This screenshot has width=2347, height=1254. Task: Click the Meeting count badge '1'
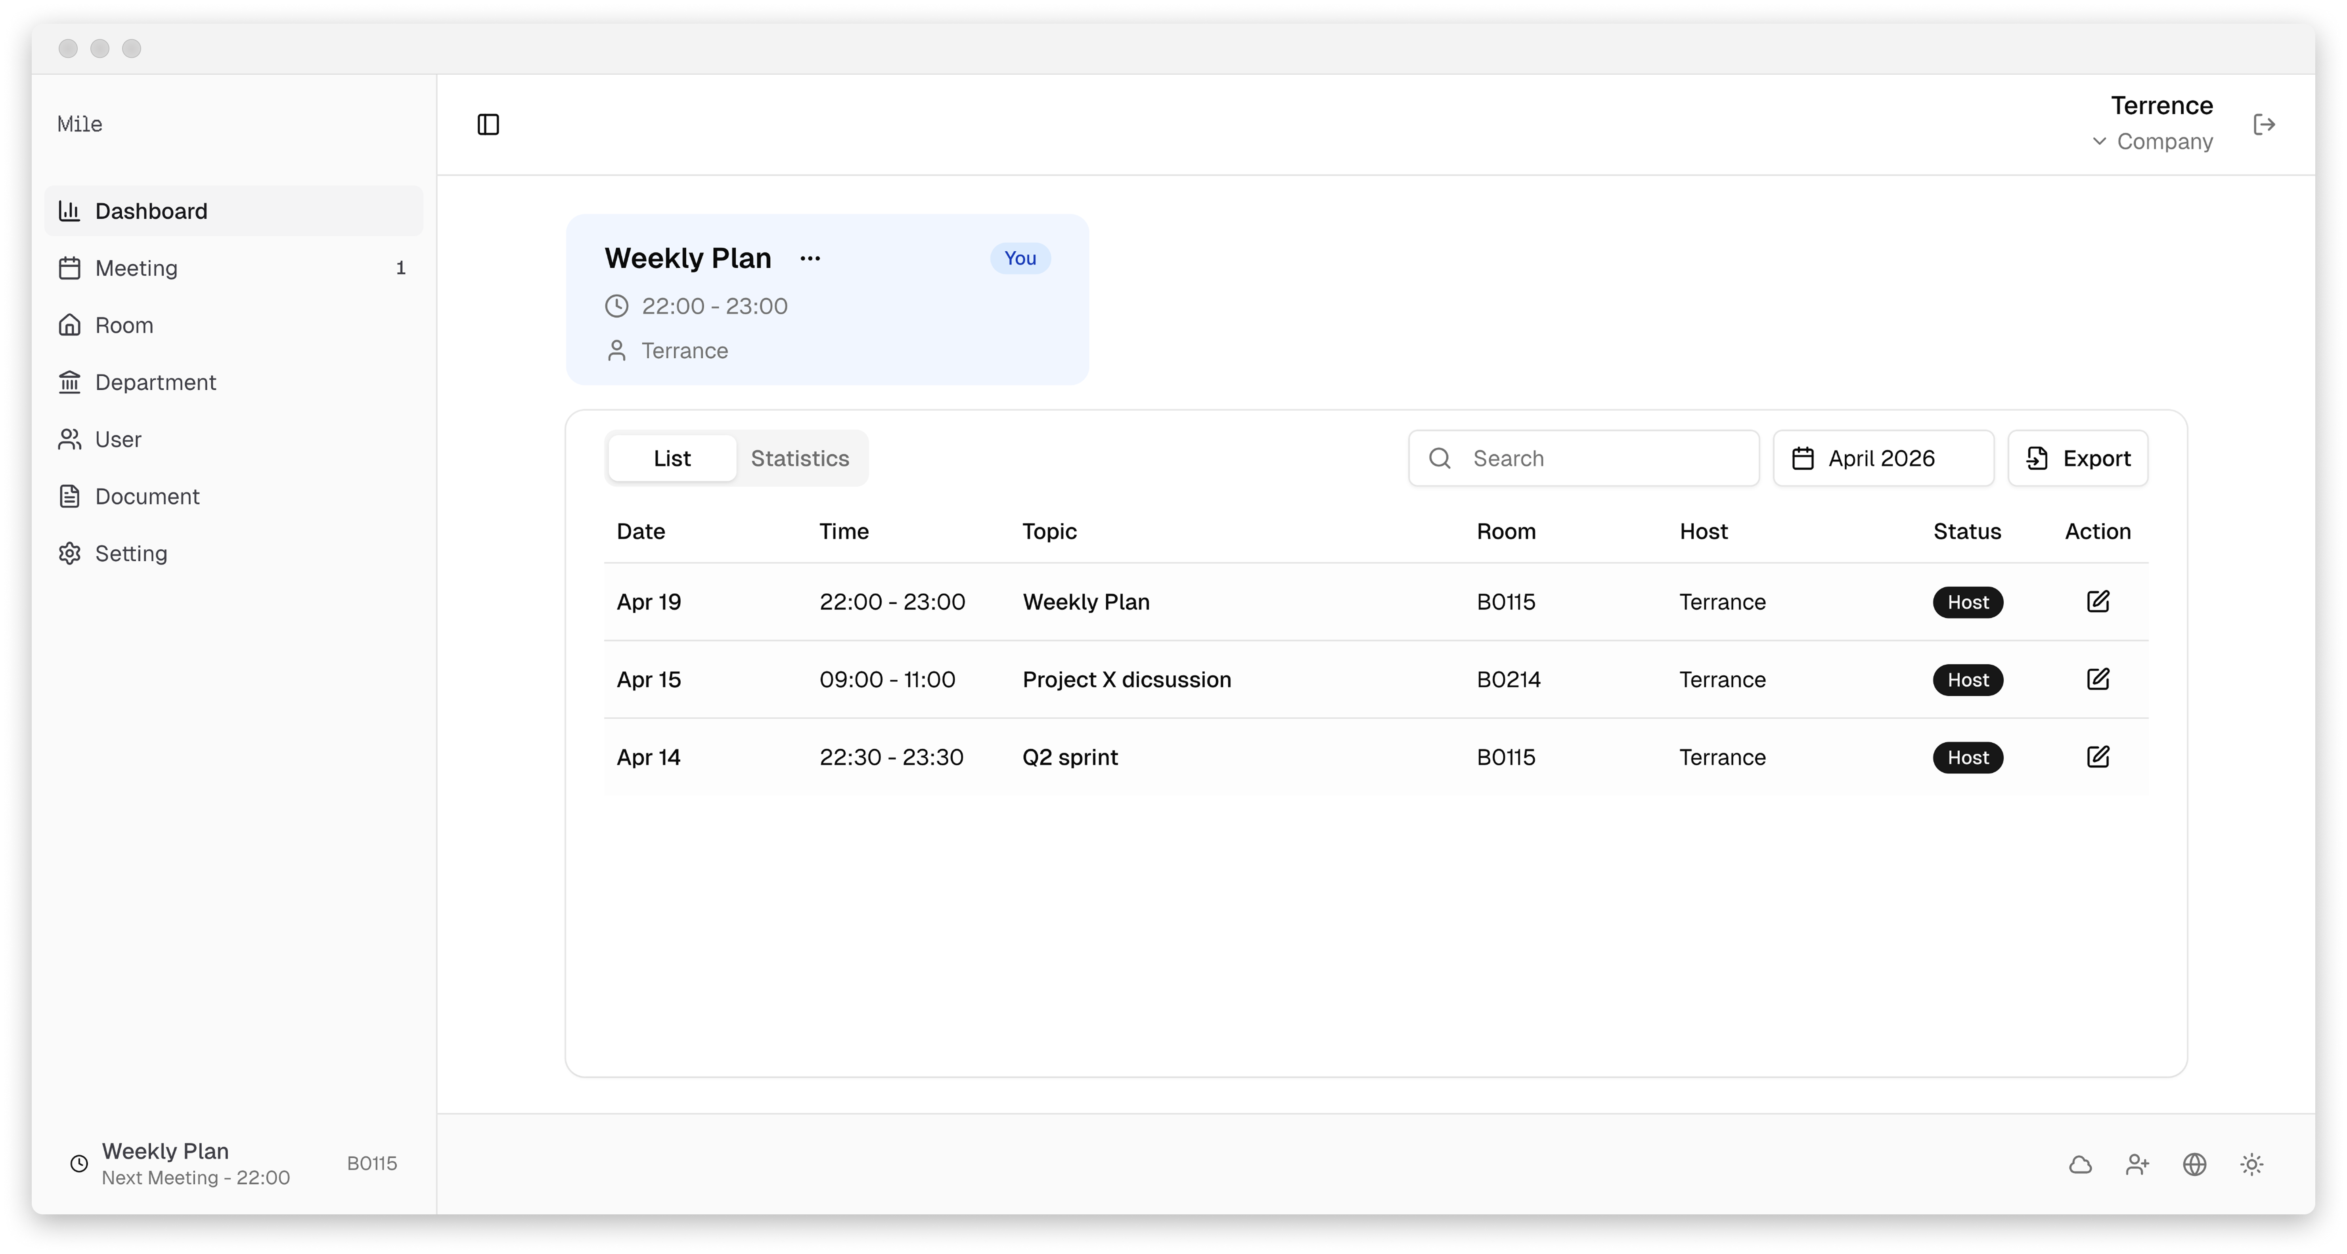point(400,269)
